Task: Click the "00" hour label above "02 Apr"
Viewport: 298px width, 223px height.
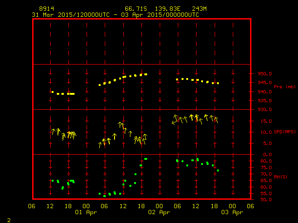Action: 159,206
